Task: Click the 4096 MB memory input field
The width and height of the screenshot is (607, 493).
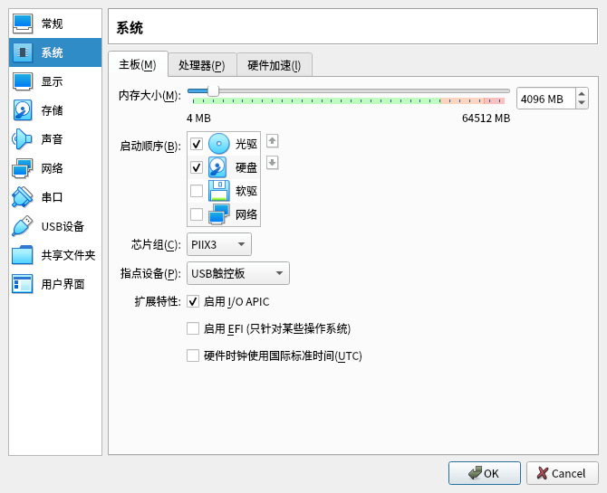Action: tap(546, 99)
